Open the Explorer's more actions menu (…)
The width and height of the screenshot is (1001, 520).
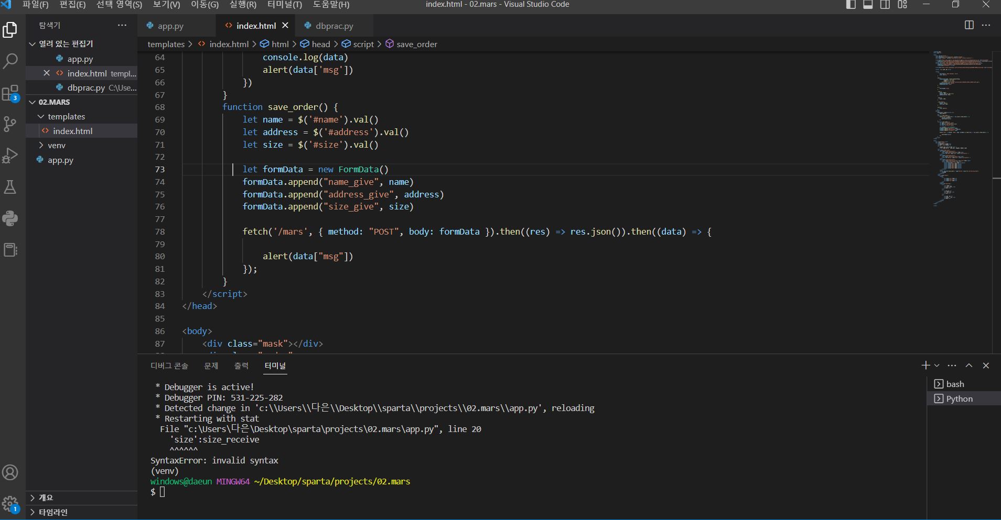click(x=122, y=25)
